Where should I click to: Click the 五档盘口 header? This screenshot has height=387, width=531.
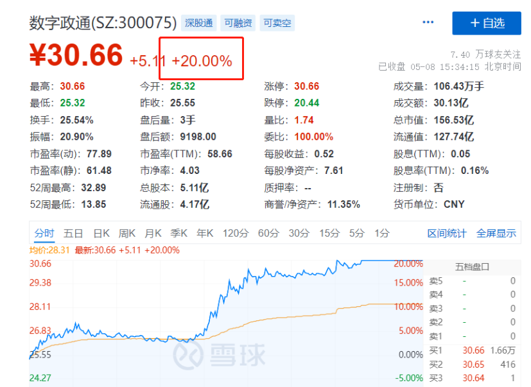(x=472, y=267)
